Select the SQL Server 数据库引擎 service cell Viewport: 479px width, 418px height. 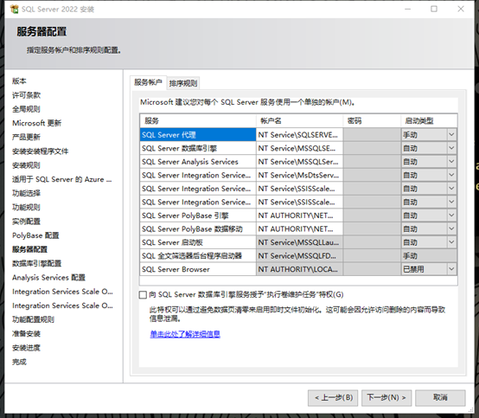(198, 148)
